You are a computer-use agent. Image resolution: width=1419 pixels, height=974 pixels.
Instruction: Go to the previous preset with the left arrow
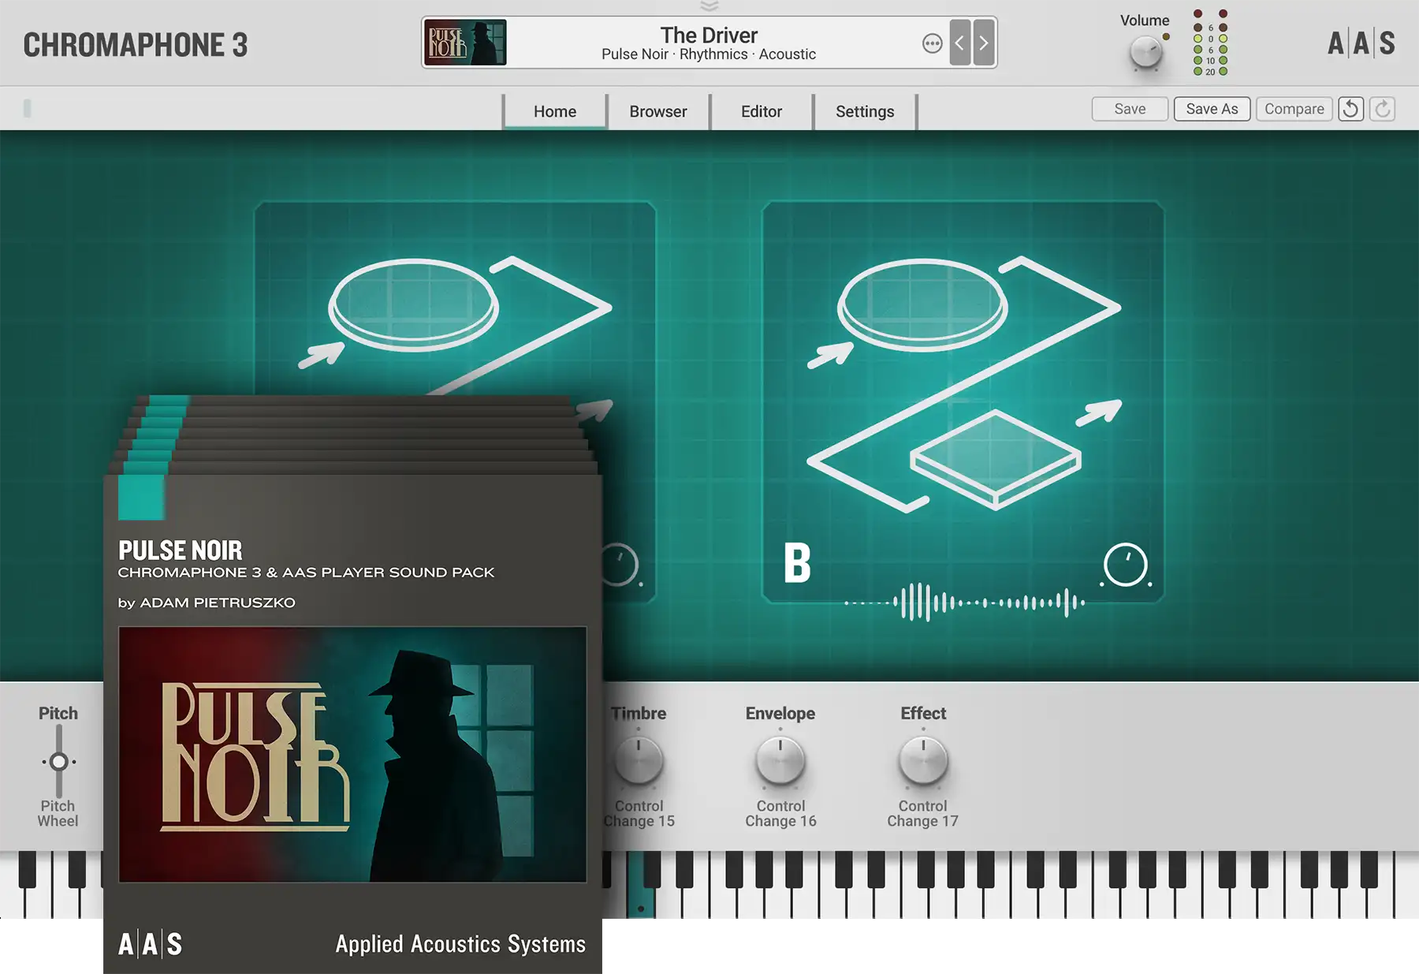(x=960, y=43)
